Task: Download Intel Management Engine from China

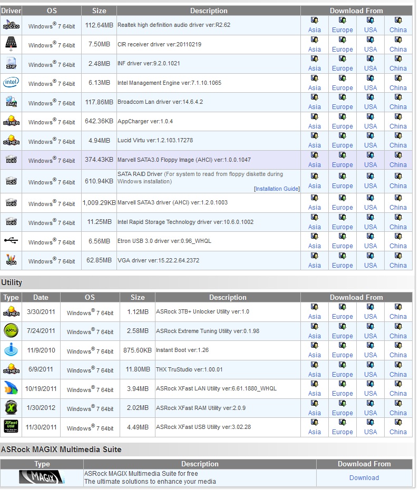Action: pos(398,88)
